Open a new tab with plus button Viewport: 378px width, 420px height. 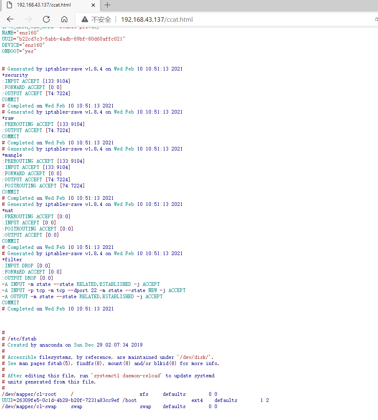[107, 5]
